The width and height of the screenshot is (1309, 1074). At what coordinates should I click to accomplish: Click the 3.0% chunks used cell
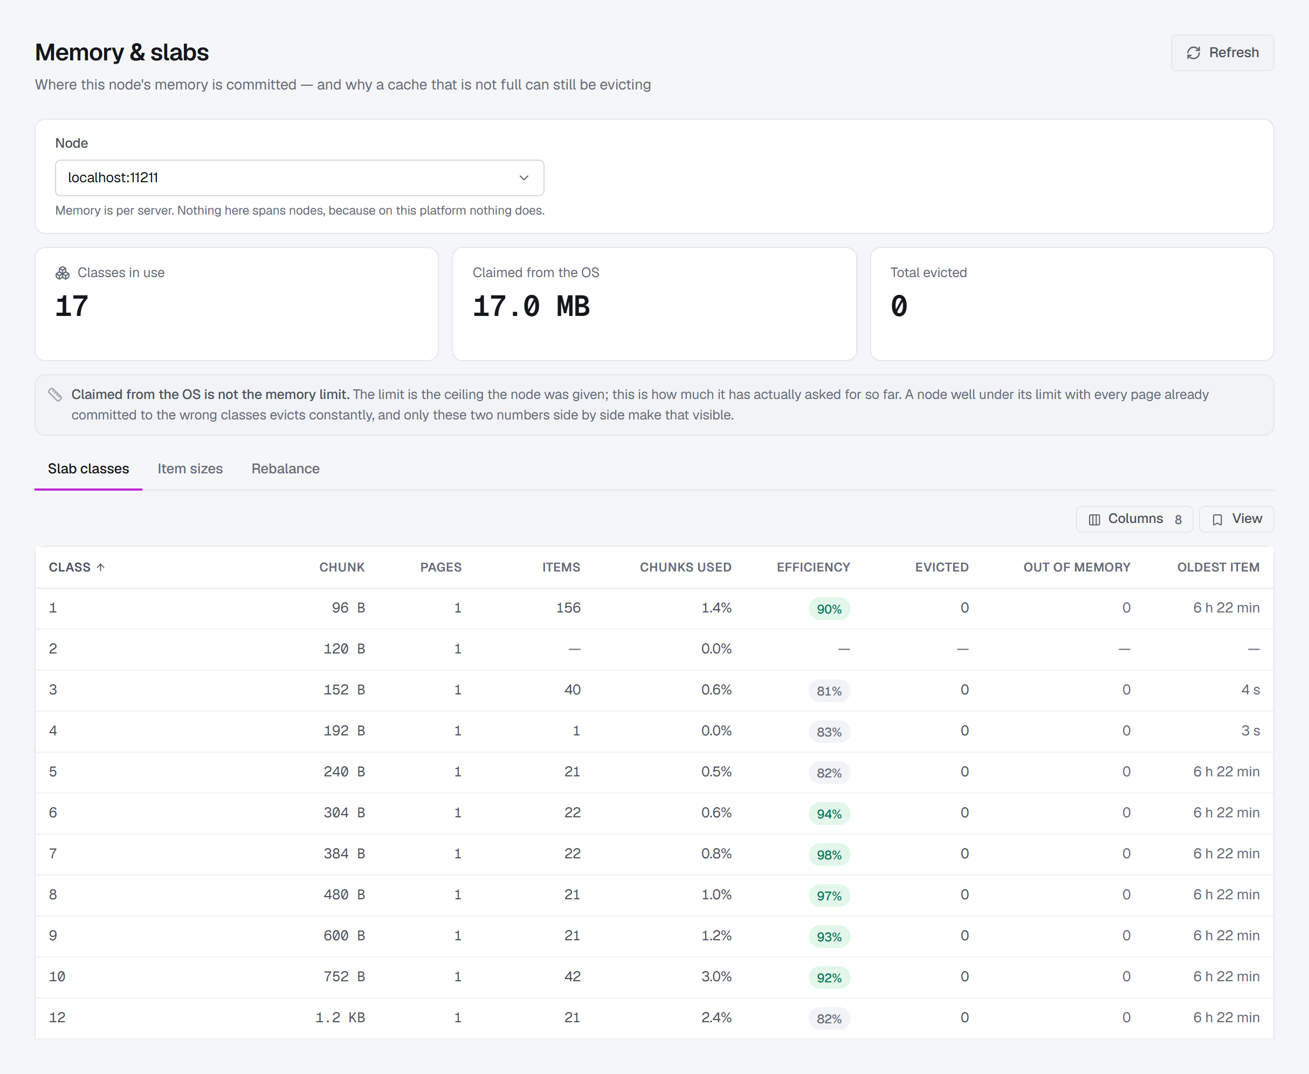pos(716,976)
